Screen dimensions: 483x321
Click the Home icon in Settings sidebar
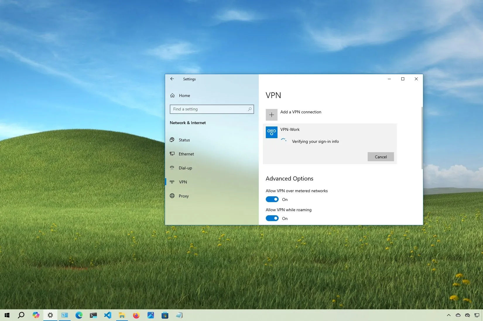(172, 95)
